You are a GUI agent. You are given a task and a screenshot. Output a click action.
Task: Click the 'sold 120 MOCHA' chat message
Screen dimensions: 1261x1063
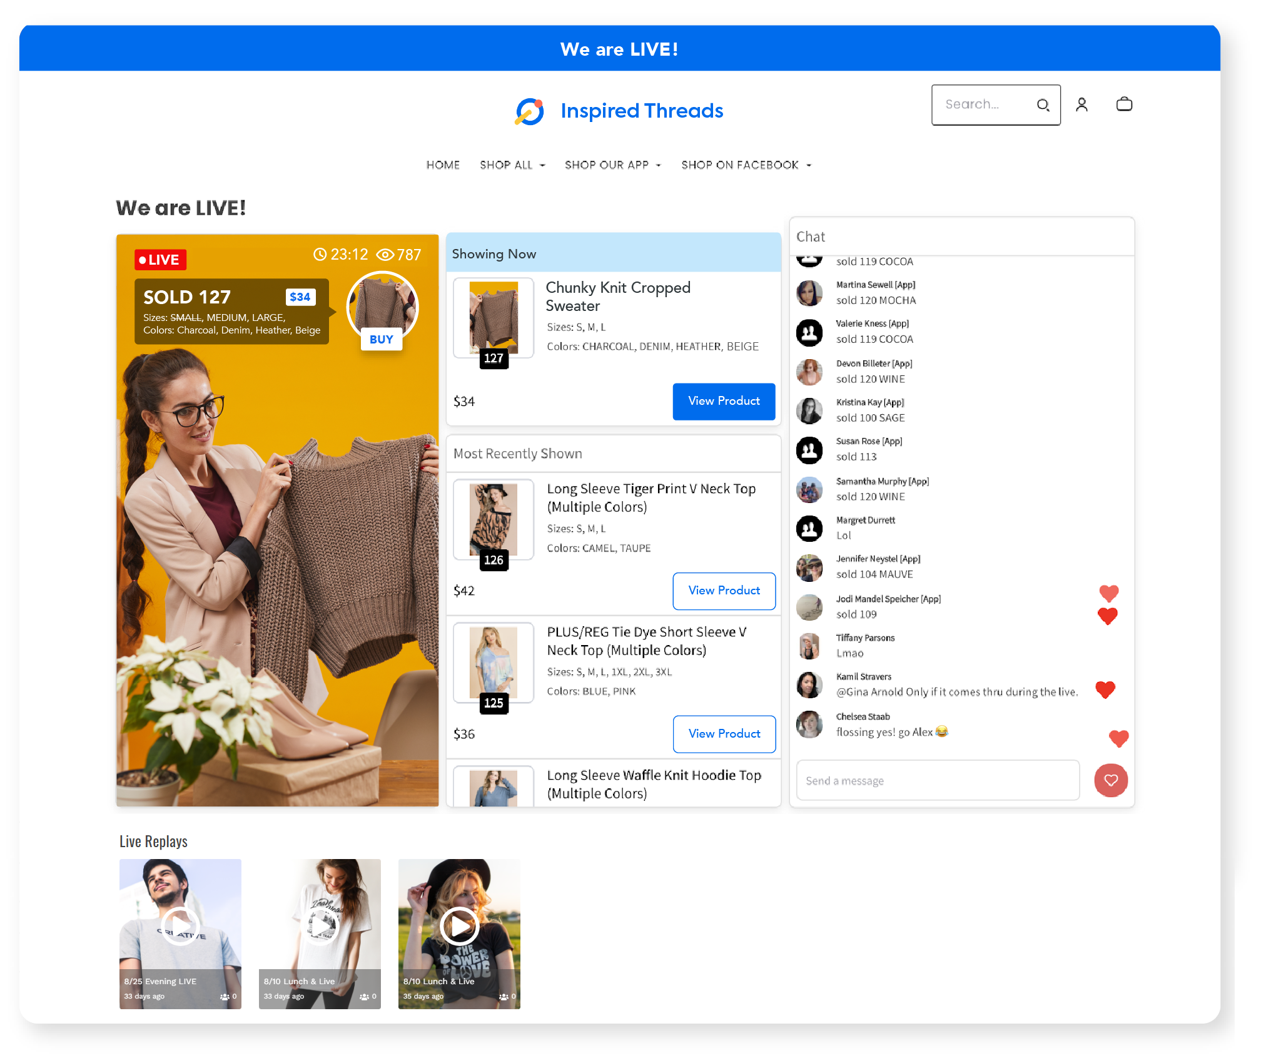click(876, 300)
